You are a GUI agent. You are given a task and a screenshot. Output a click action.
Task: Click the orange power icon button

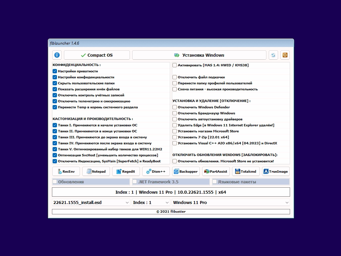tap(285, 55)
